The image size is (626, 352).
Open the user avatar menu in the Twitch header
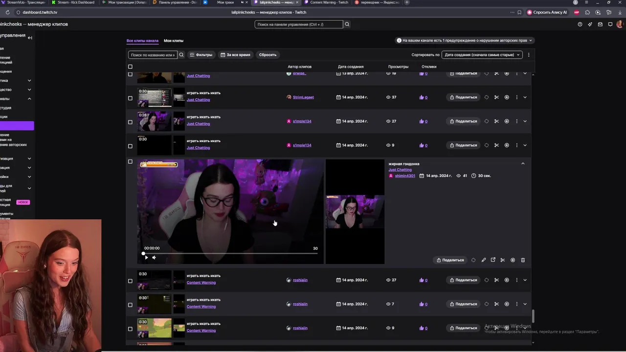pos(620,24)
